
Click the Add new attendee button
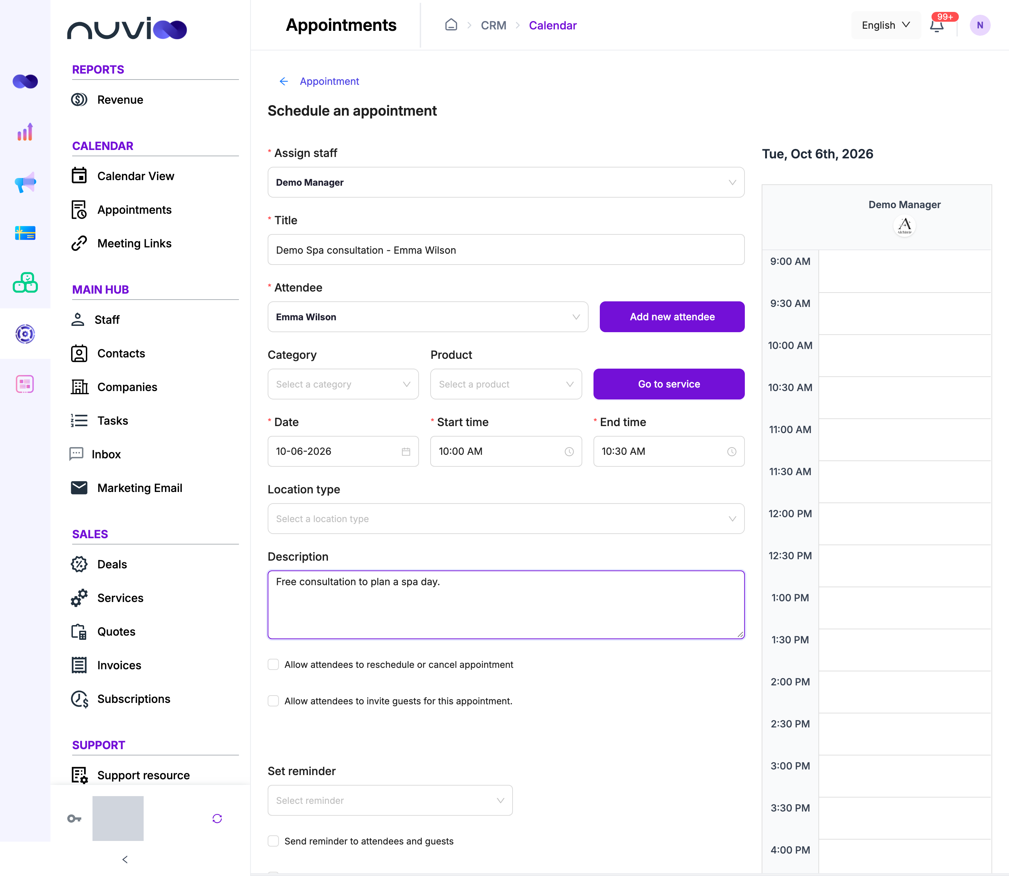[x=672, y=317]
